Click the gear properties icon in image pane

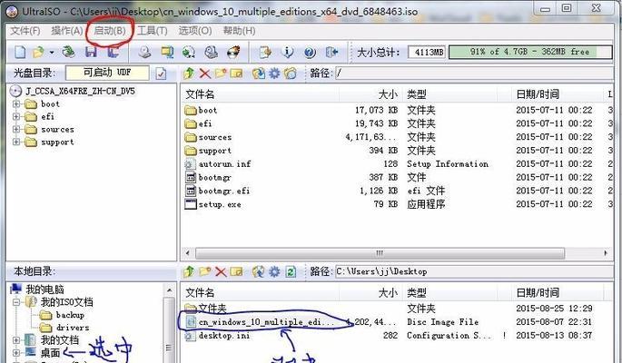click(x=274, y=73)
